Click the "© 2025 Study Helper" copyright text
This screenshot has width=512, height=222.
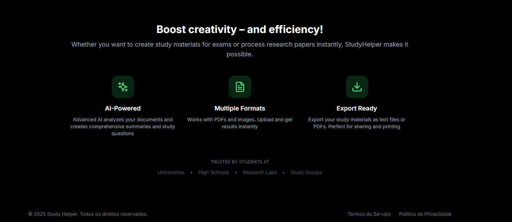(x=88, y=214)
